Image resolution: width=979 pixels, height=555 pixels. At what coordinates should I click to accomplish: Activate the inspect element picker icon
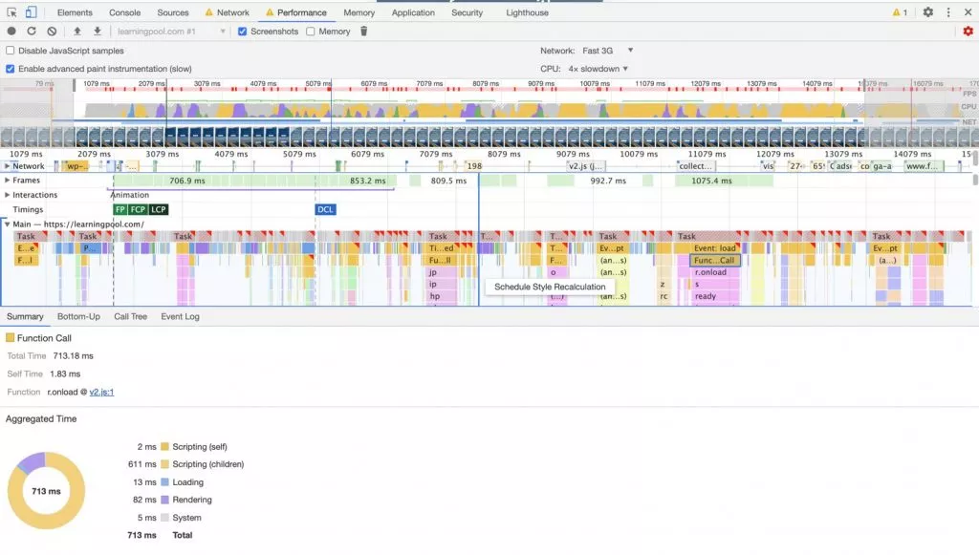pos(11,12)
